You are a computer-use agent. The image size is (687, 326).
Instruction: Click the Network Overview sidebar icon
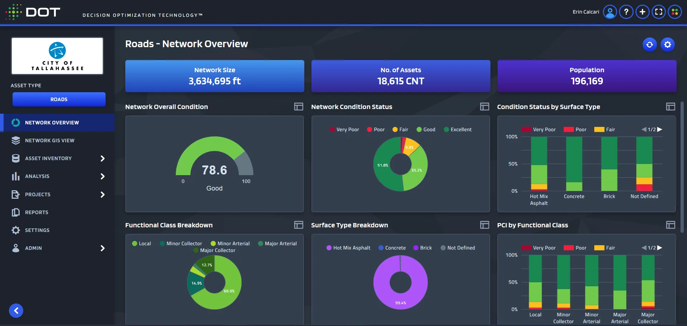[x=16, y=123]
